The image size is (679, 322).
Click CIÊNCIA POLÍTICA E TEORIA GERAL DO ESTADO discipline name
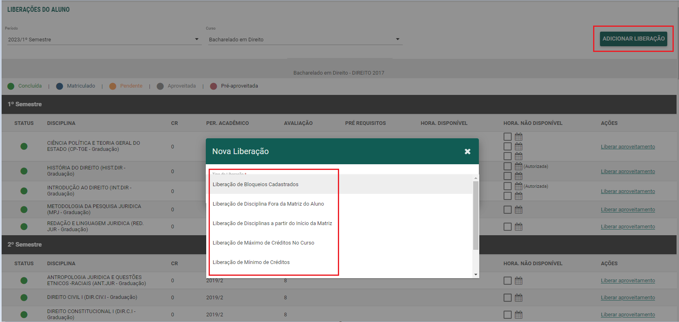pyautogui.click(x=94, y=146)
